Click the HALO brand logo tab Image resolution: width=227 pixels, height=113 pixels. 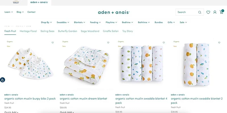pyautogui.click(x=16, y=2)
